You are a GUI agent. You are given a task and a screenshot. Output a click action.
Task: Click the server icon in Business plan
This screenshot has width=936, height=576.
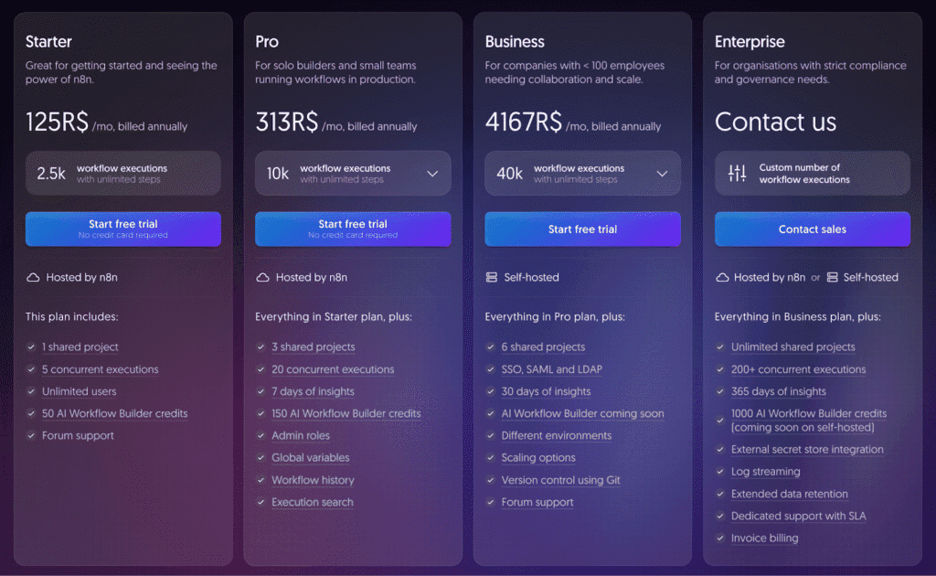(492, 277)
